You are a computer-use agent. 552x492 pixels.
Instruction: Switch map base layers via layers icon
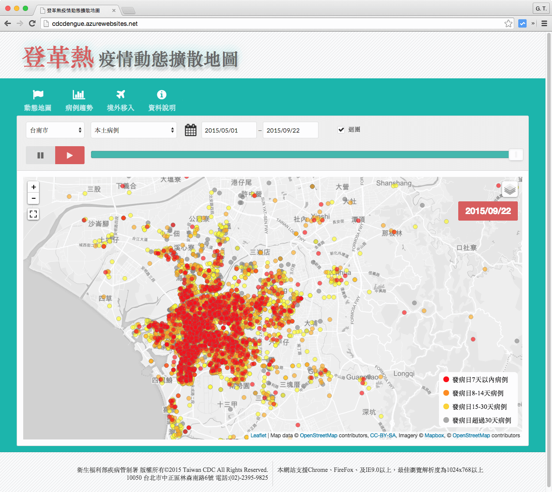[x=510, y=189]
